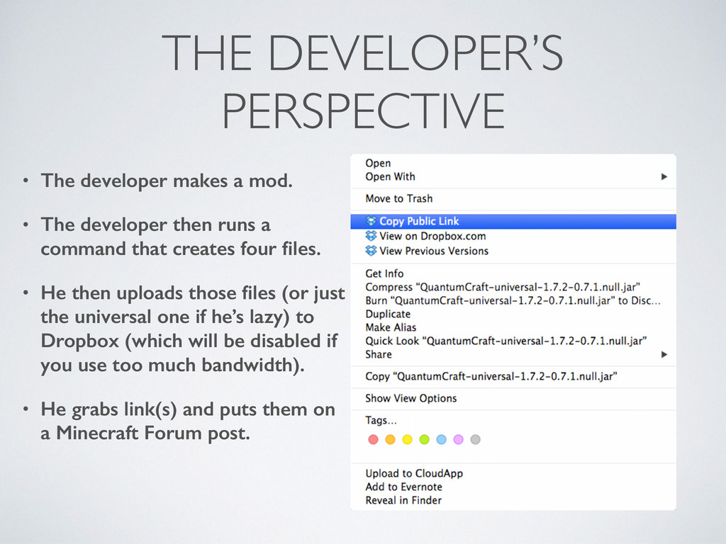Viewport: 726px width, 544px height.
Task: Choose Reveal in Finder
Action: point(513,500)
